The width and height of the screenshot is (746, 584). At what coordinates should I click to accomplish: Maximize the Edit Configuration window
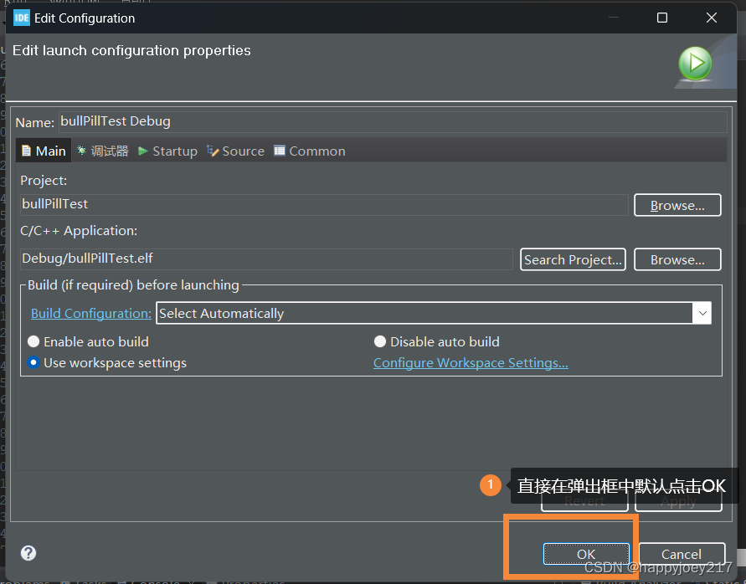[662, 18]
